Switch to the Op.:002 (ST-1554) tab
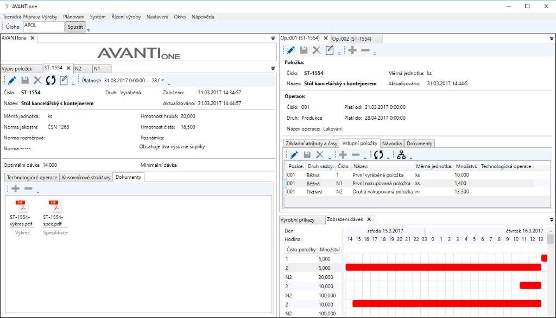Image resolution: width=556 pixels, height=318 pixels. point(356,38)
